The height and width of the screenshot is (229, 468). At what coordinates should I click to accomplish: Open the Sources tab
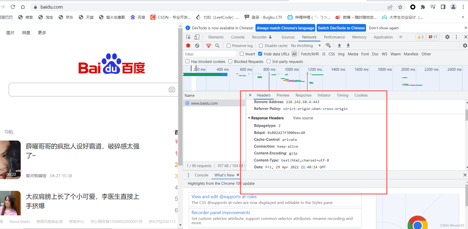288,37
